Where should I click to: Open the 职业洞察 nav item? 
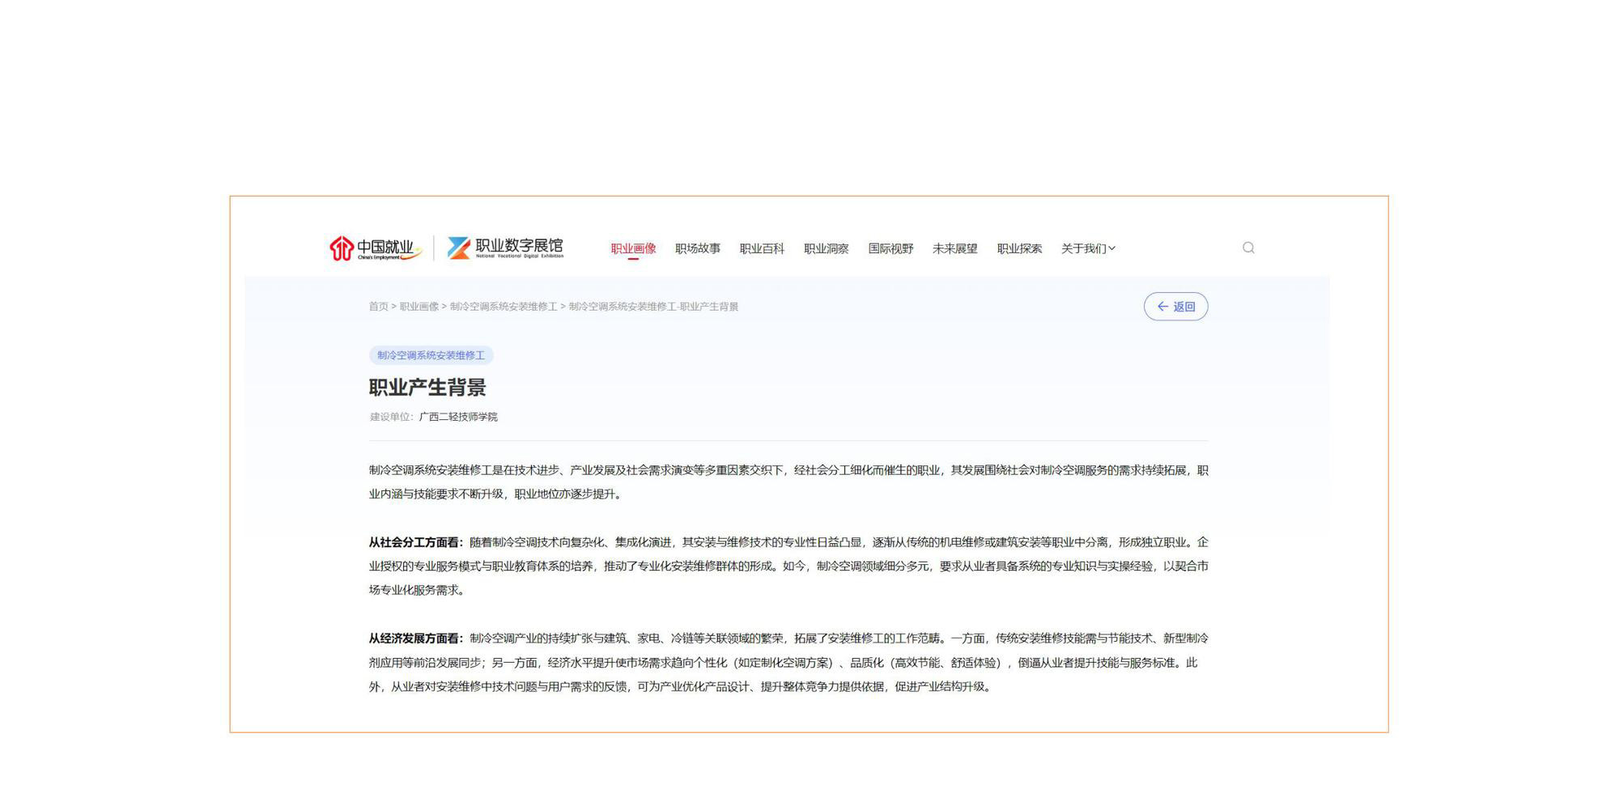pyautogui.click(x=826, y=248)
